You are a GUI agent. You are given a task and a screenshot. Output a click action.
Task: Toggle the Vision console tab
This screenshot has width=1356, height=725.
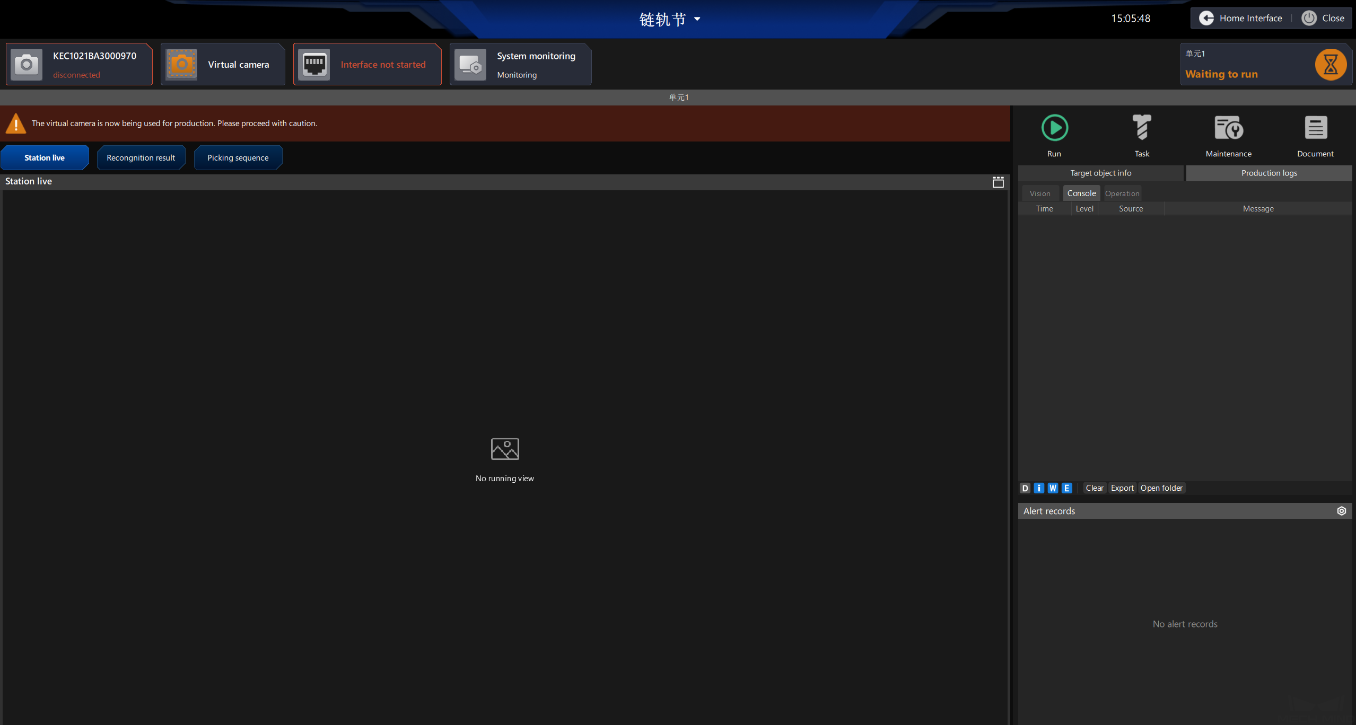pos(1039,193)
